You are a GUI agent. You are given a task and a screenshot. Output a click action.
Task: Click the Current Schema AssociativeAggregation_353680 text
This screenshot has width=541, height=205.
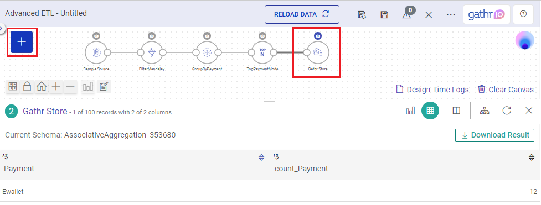(90, 135)
